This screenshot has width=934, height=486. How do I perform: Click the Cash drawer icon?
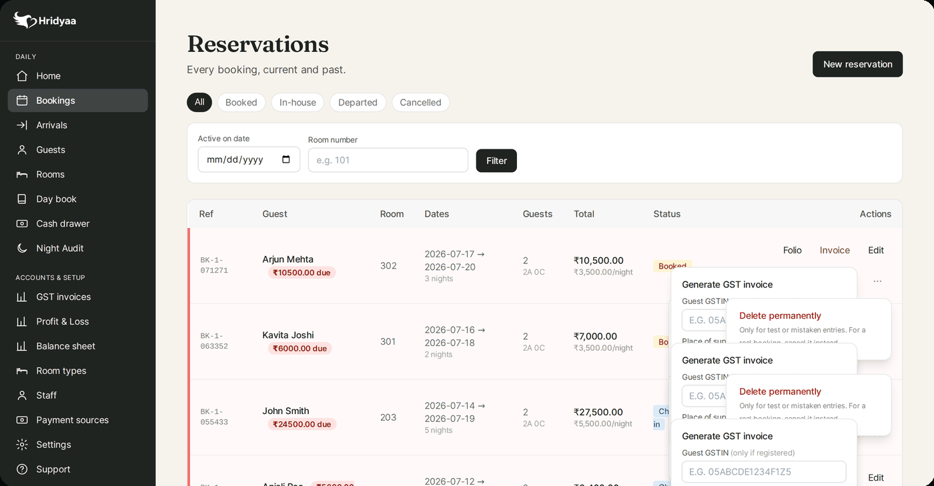(22, 224)
